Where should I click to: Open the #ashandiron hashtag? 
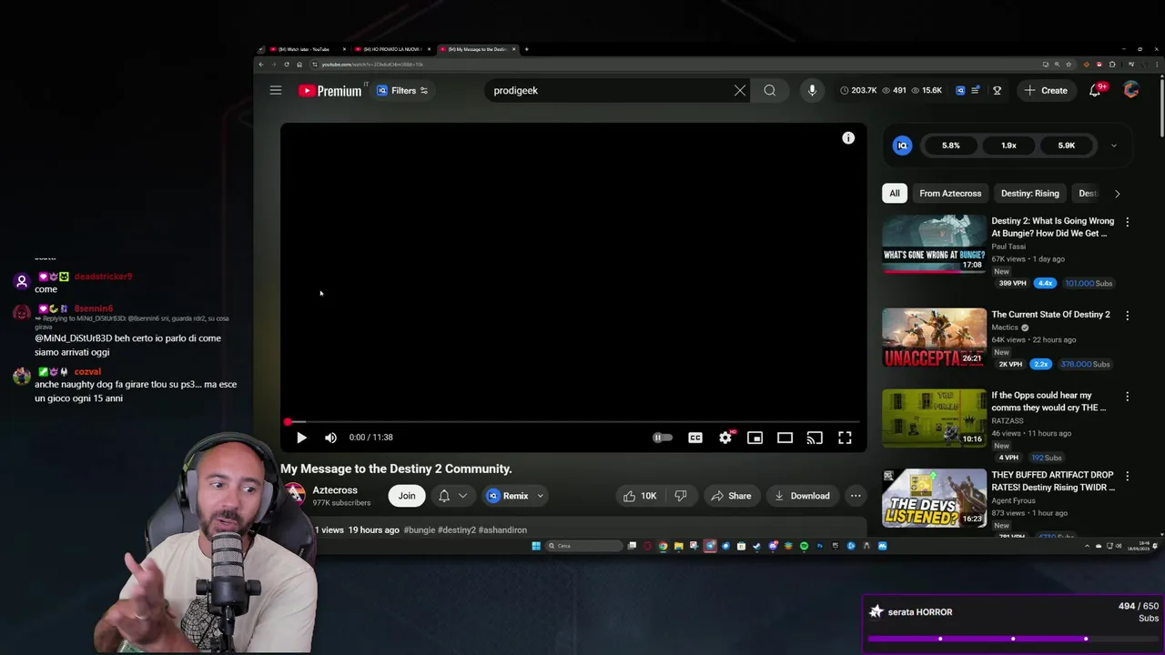click(x=502, y=529)
